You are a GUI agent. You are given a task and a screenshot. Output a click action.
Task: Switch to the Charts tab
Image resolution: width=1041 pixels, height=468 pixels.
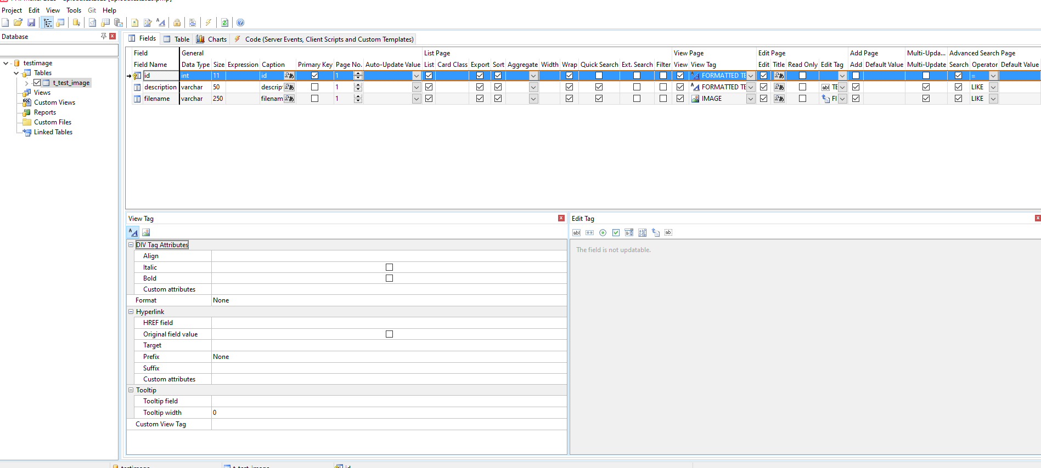pyautogui.click(x=212, y=39)
